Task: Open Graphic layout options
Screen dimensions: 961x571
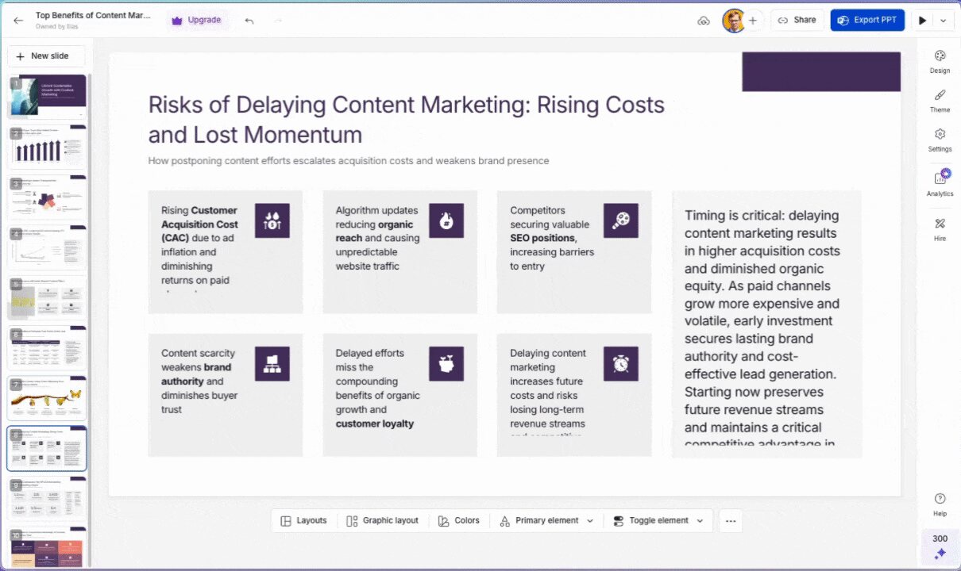Action: [382, 521]
